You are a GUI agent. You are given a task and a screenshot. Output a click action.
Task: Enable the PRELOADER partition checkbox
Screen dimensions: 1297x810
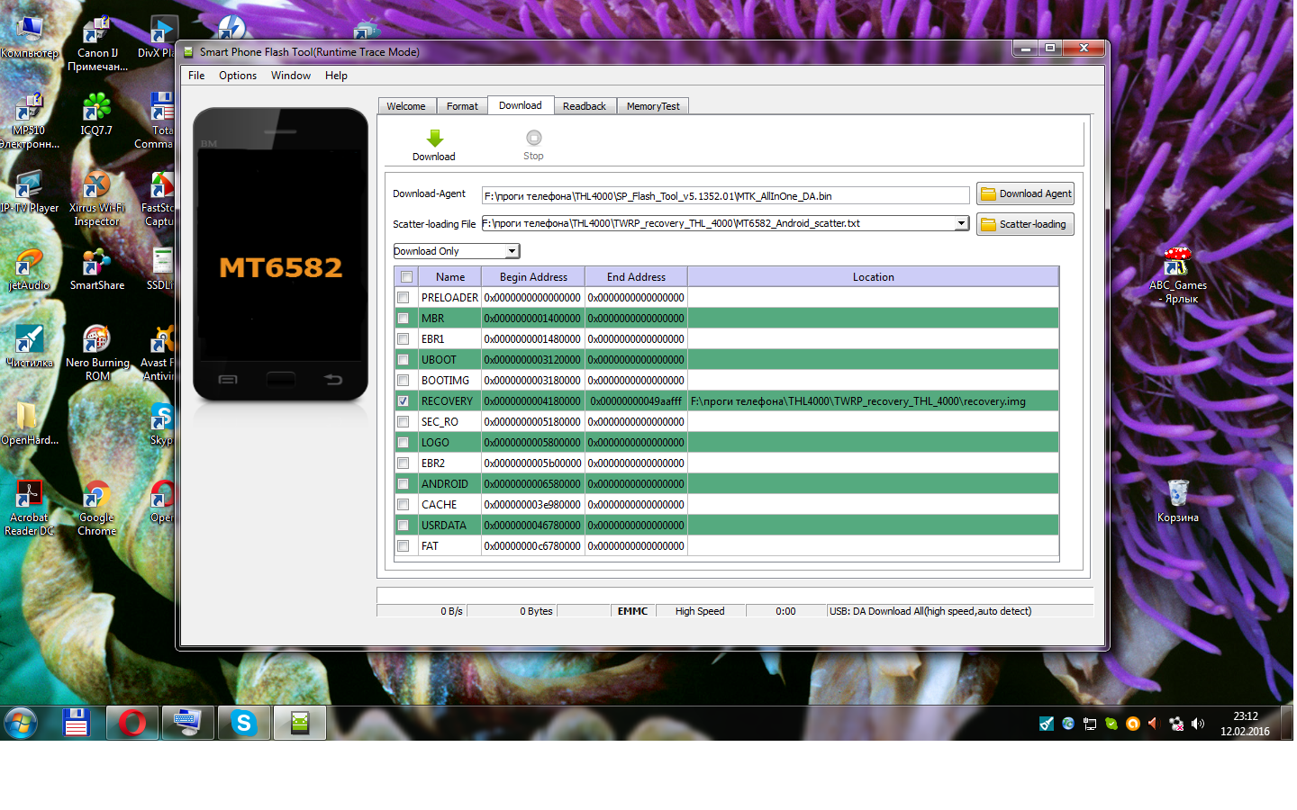404,298
